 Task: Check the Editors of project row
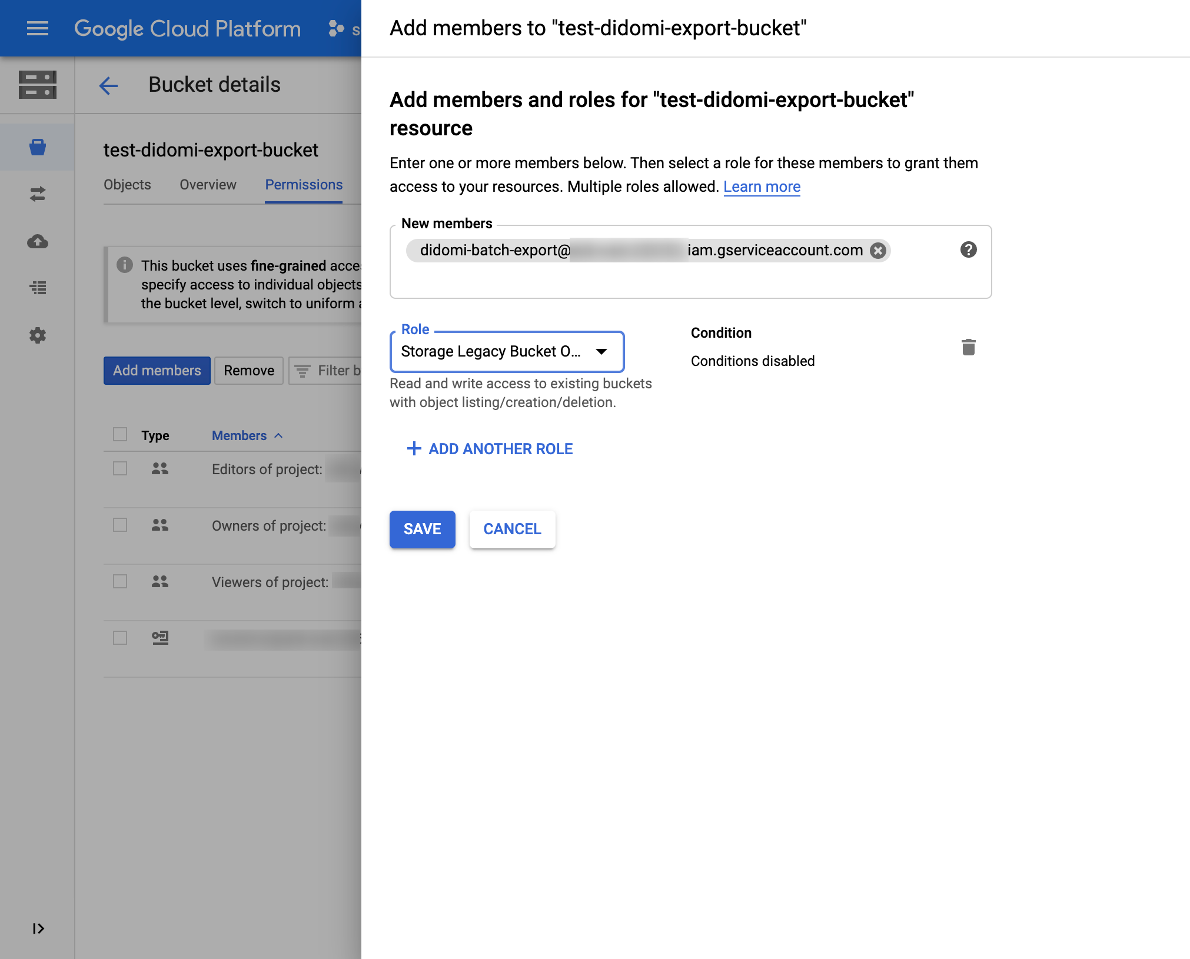[x=120, y=468]
